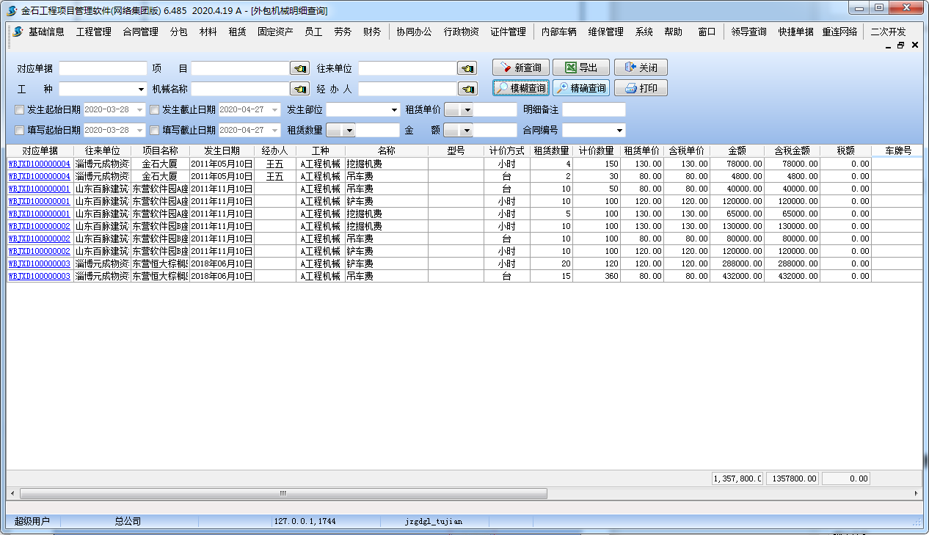Screen dimensions: 929x535
Task: Expand the 合同编号 combo box
Action: tap(619, 131)
